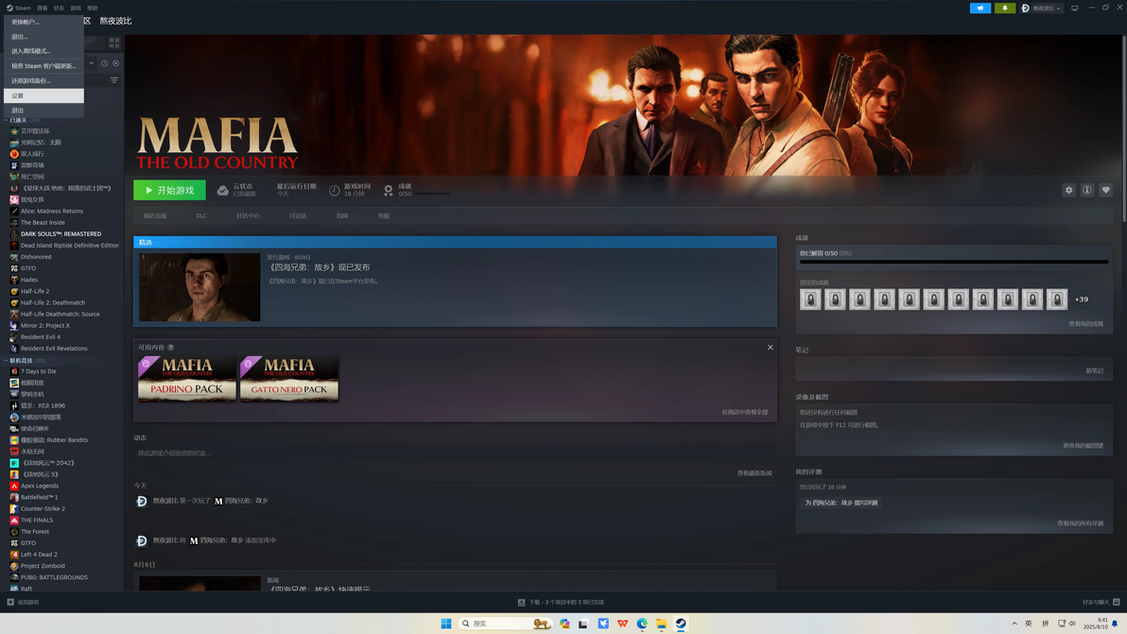The image size is (1127, 634).
Task: Open the 指南 tab
Action: click(x=342, y=216)
